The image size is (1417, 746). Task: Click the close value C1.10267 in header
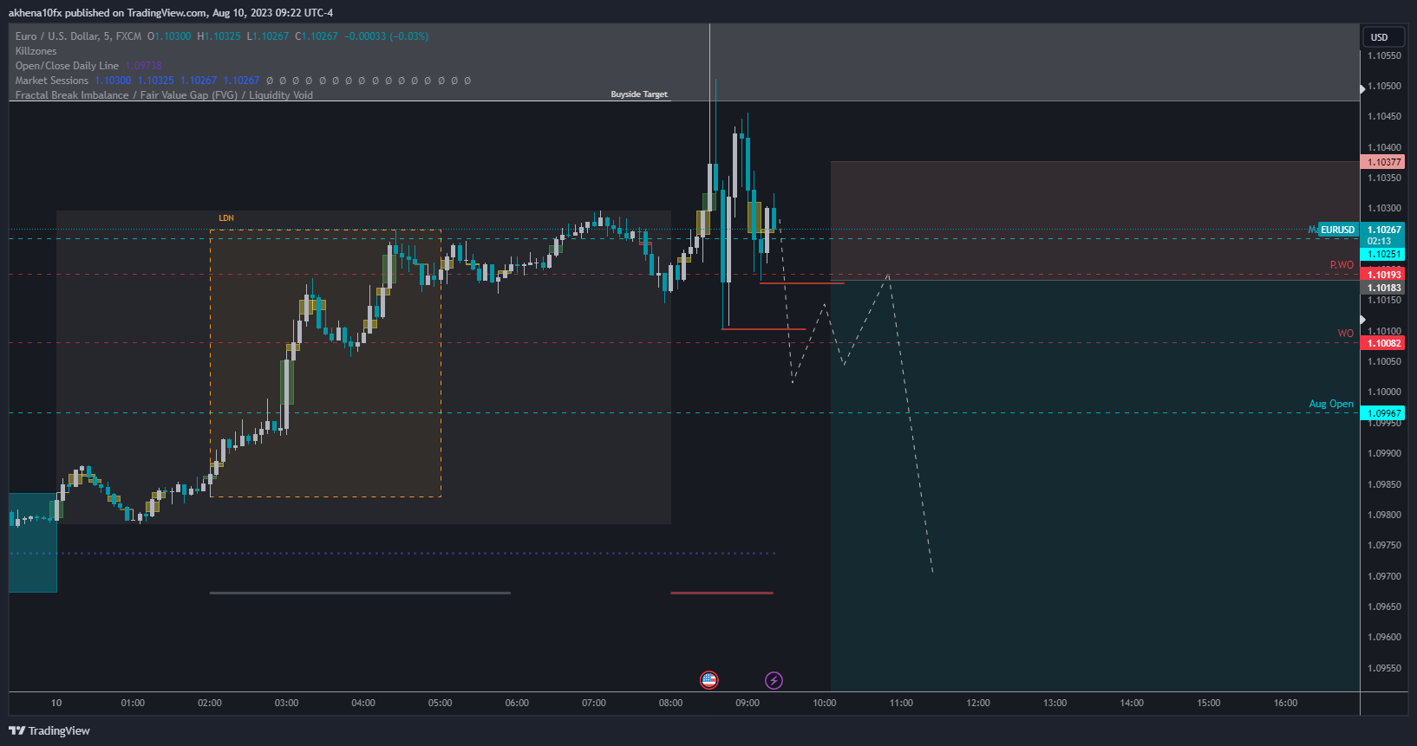317,36
